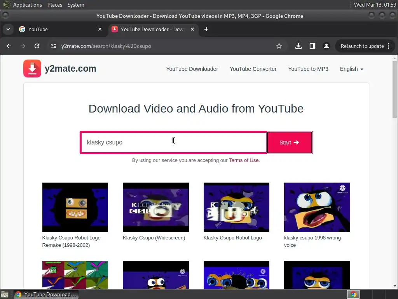Click the show desktop icon in taskbar
The width and height of the screenshot is (398, 299).
pyautogui.click(x=5, y=294)
